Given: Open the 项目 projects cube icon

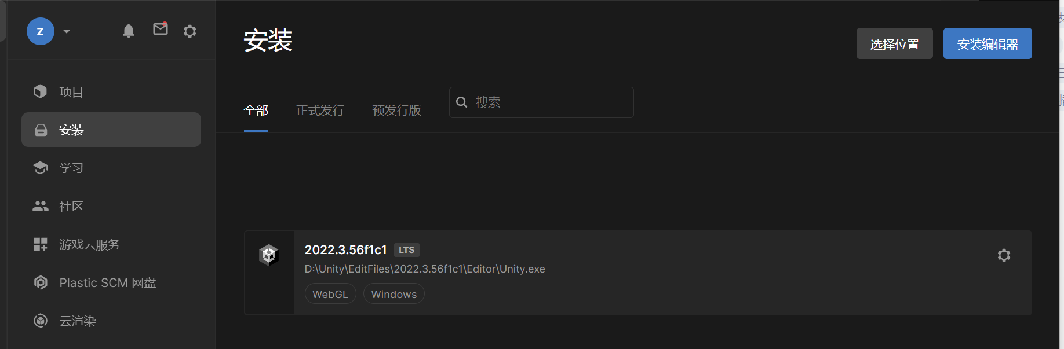Looking at the screenshot, I should click(x=40, y=91).
